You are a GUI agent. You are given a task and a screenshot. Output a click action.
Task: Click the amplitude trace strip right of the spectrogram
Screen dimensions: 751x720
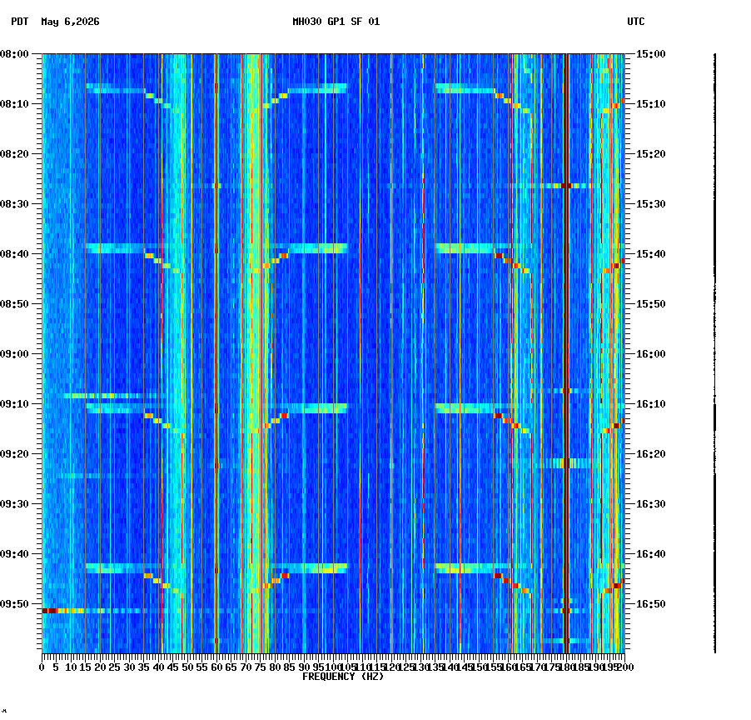tap(715, 354)
